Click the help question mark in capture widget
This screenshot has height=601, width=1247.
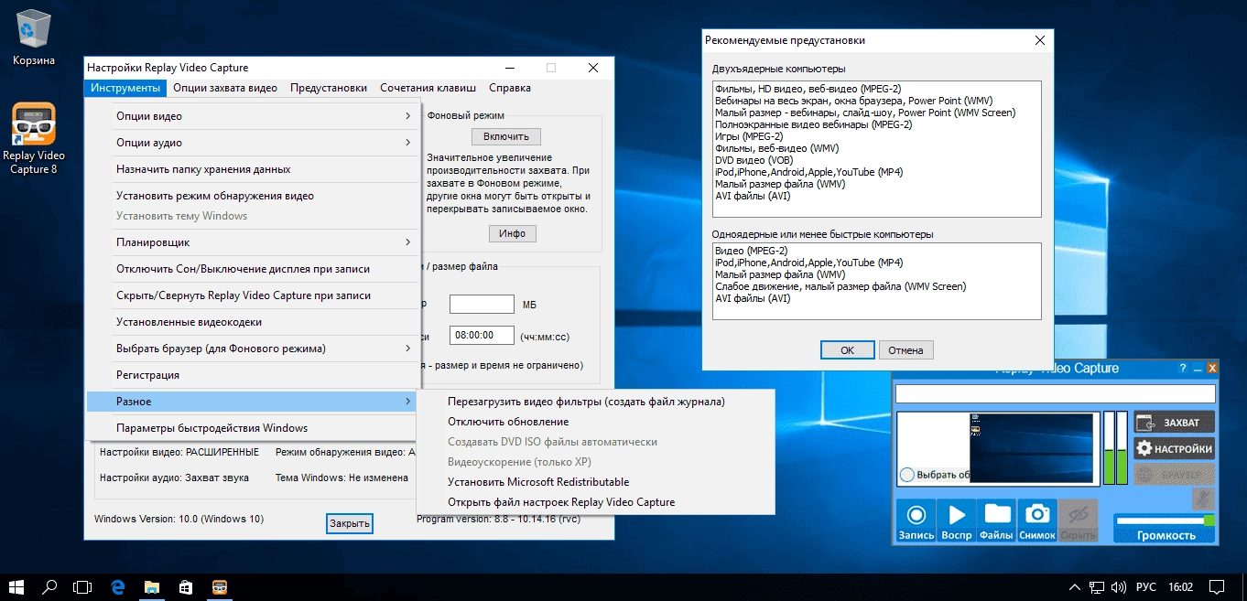coord(1182,368)
